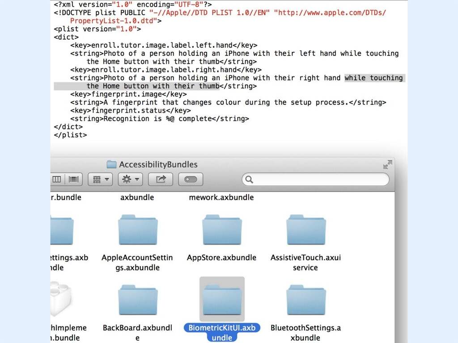The width and height of the screenshot is (458, 343).
Task: Click the 'Recognition is %@ complete' string
Action: point(160,119)
